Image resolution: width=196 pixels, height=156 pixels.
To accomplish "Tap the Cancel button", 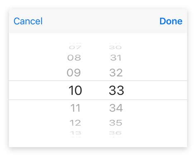I will click(x=28, y=21).
